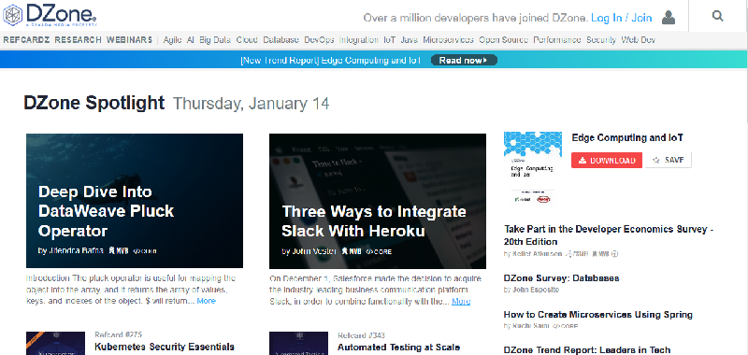The image size is (748, 355).
Task: Go to the Open Source zone
Action: (x=503, y=40)
